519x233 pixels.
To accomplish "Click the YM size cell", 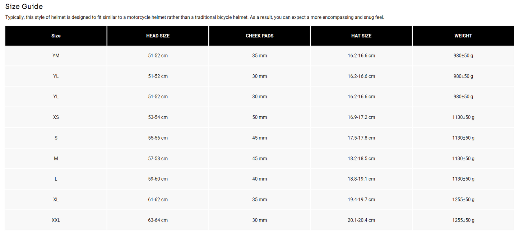I will pos(56,56).
